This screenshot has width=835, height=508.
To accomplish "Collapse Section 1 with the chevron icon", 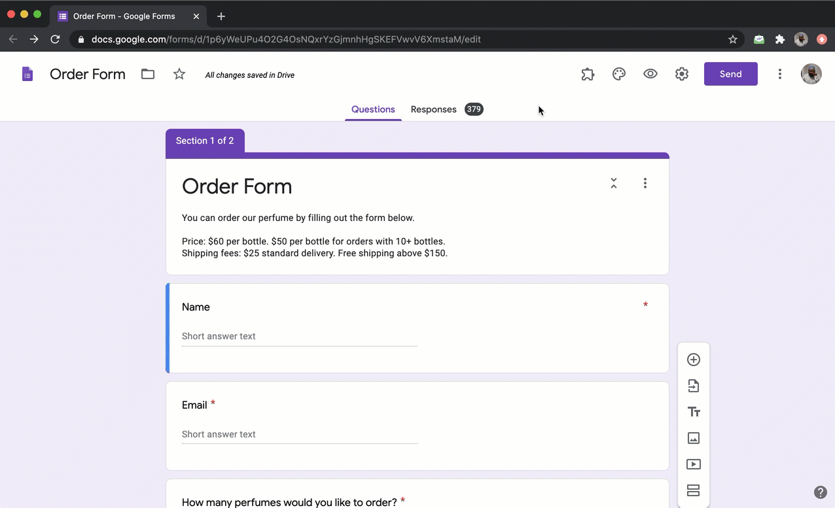I will (x=614, y=183).
